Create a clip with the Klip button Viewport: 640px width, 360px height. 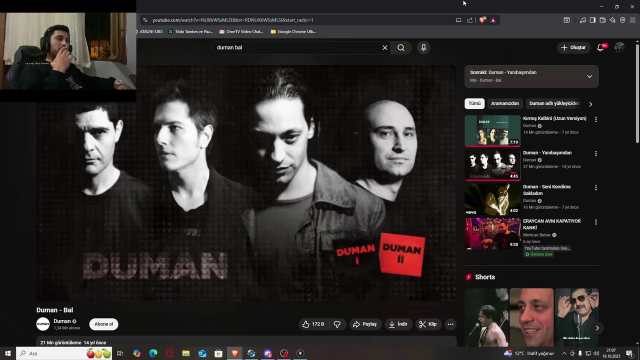pyautogui.click(x=428, y=324)
